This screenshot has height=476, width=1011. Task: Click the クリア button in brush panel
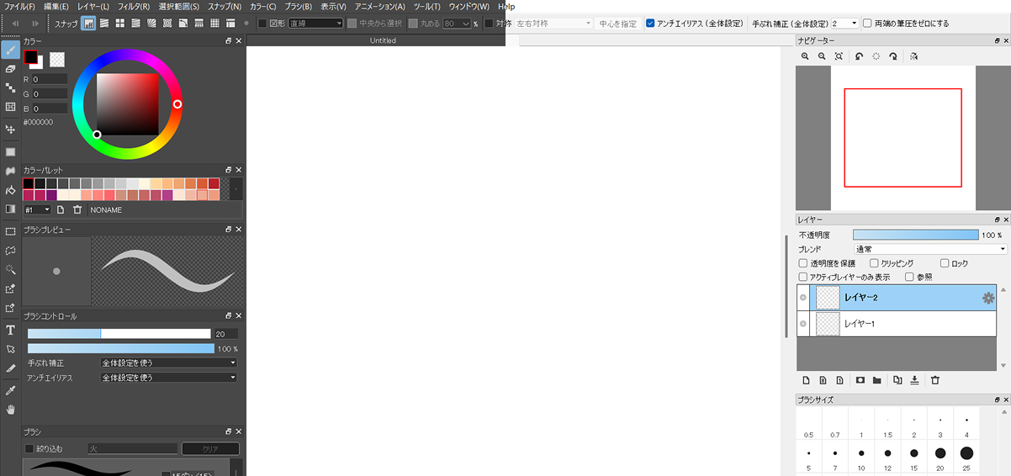pyautogui.click(x=210, y=449)
